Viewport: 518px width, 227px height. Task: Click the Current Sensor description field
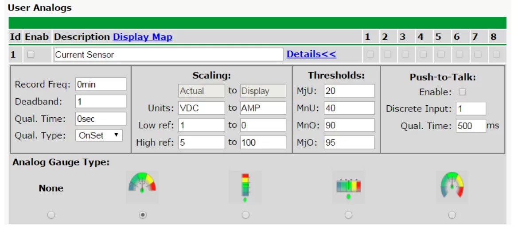point(168,55)
